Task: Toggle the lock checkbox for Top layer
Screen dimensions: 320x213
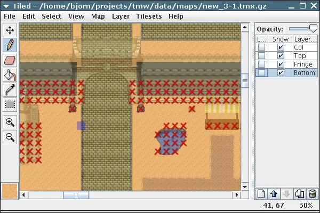Action: (262, 55)
